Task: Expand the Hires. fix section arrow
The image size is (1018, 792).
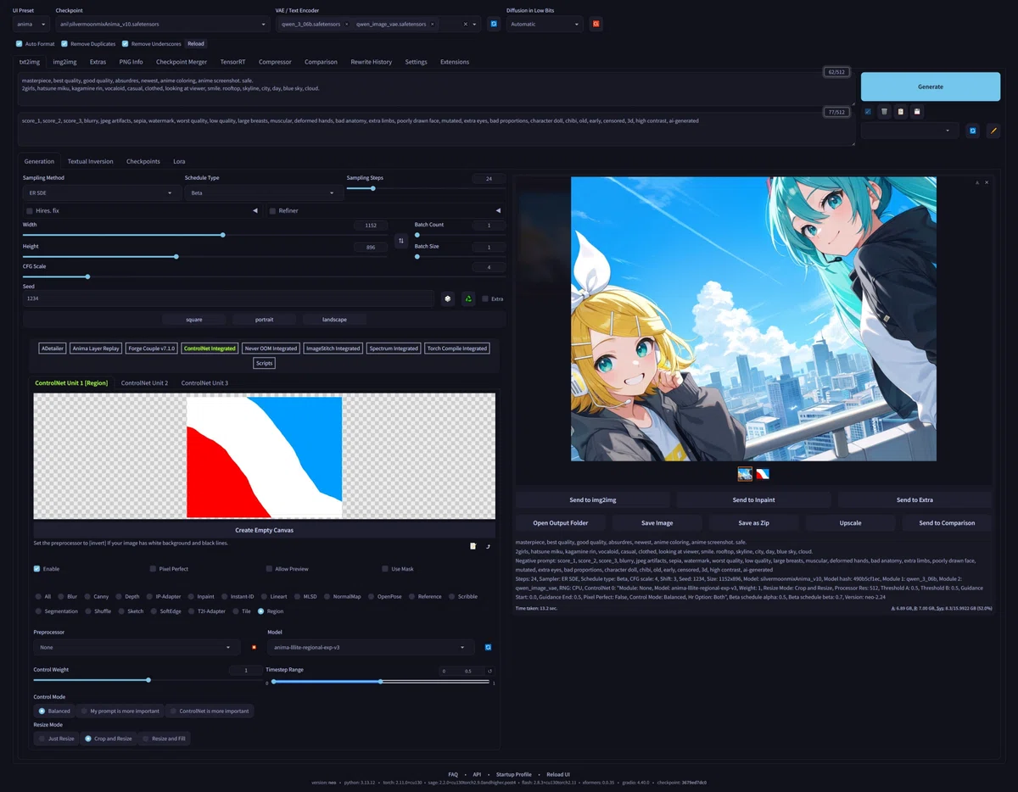Action: pos(255,210)
